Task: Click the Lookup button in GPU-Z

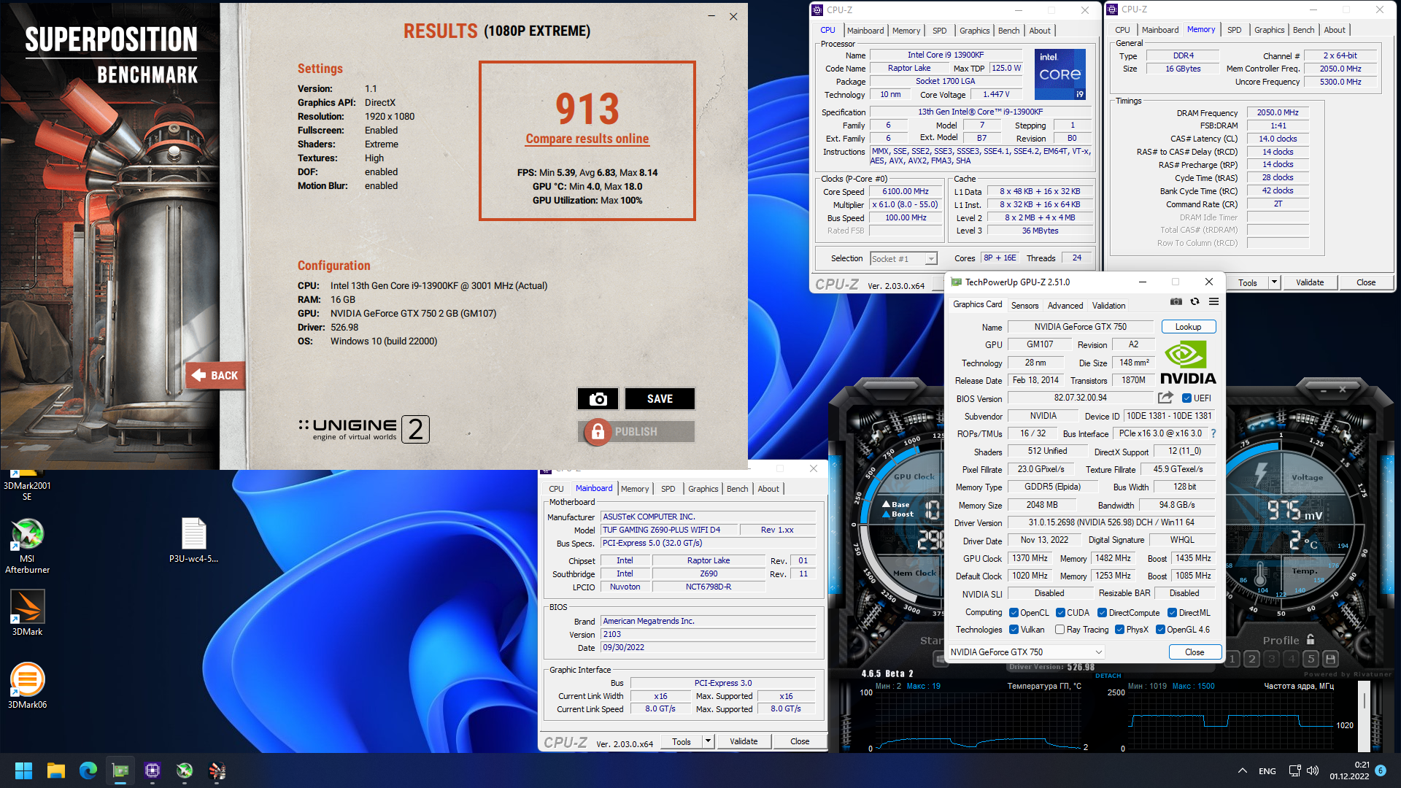Action: [1188, 327]
